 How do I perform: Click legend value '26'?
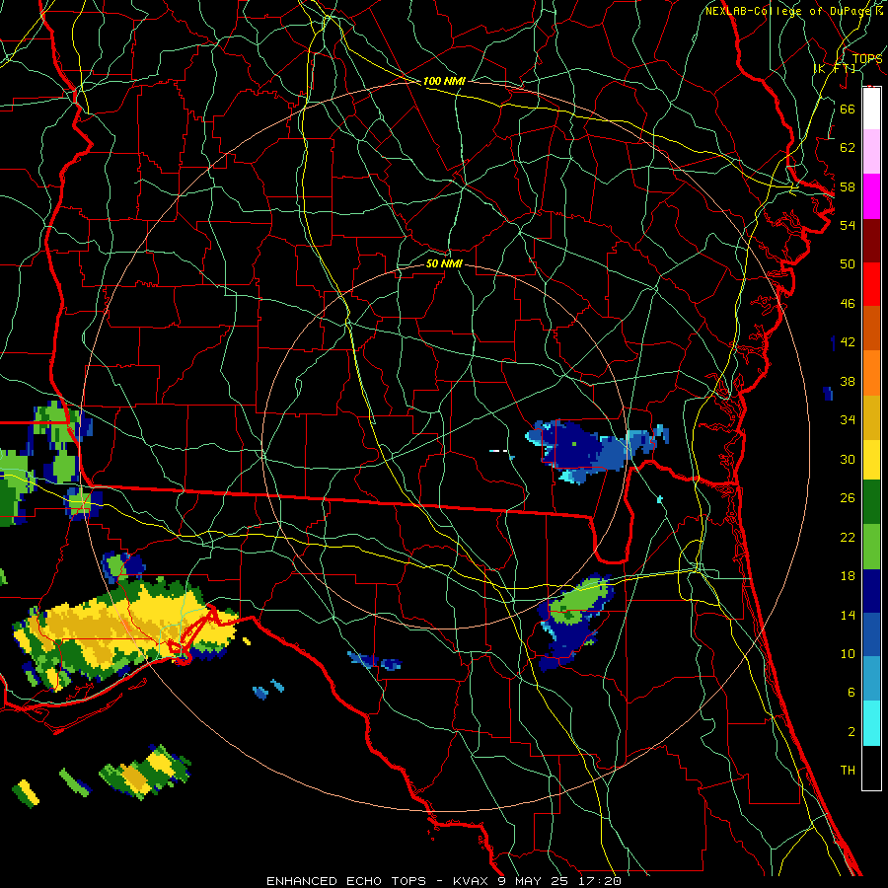(x=848, y=498)
